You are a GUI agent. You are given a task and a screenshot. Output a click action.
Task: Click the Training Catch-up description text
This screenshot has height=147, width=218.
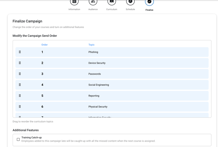coord(88,141)
